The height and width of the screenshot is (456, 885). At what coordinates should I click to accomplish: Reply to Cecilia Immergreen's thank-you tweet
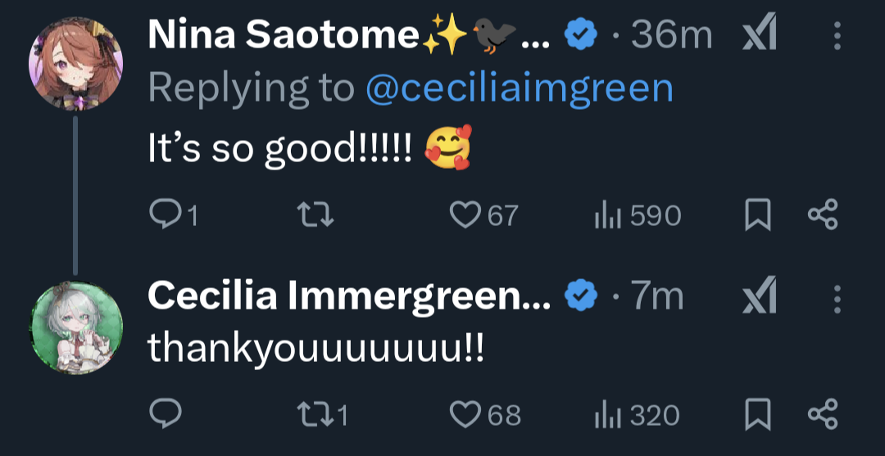point(166,414)
